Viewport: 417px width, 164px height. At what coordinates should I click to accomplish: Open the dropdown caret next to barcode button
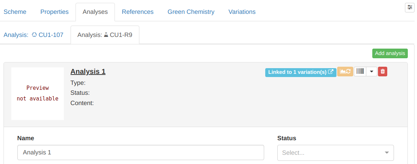tap(371, 72)
